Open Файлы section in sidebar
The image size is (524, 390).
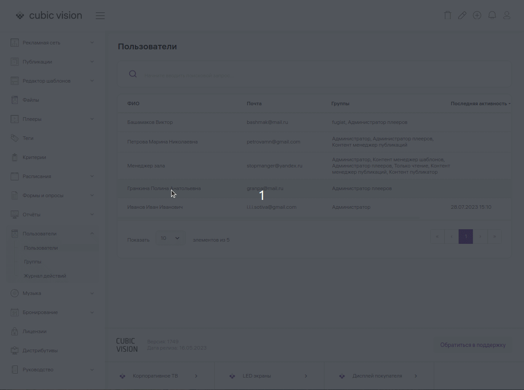[x=31, y=100]
